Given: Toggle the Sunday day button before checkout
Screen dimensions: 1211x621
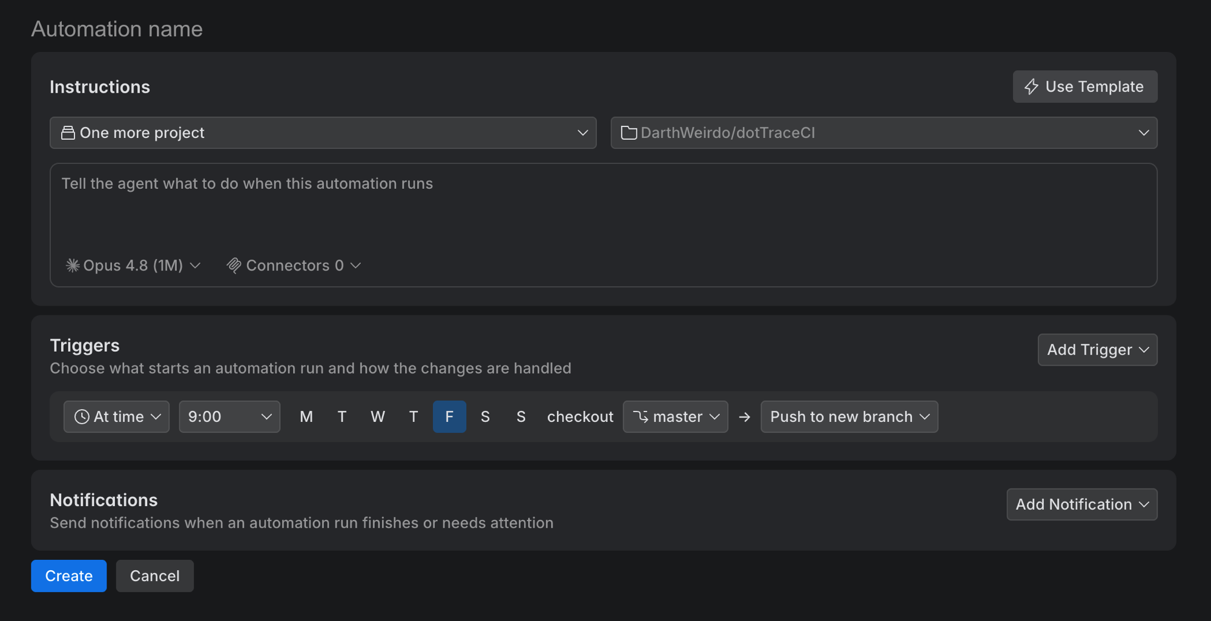Looking at the screenshot, I should pyautogui.click(x=521, y=416).
